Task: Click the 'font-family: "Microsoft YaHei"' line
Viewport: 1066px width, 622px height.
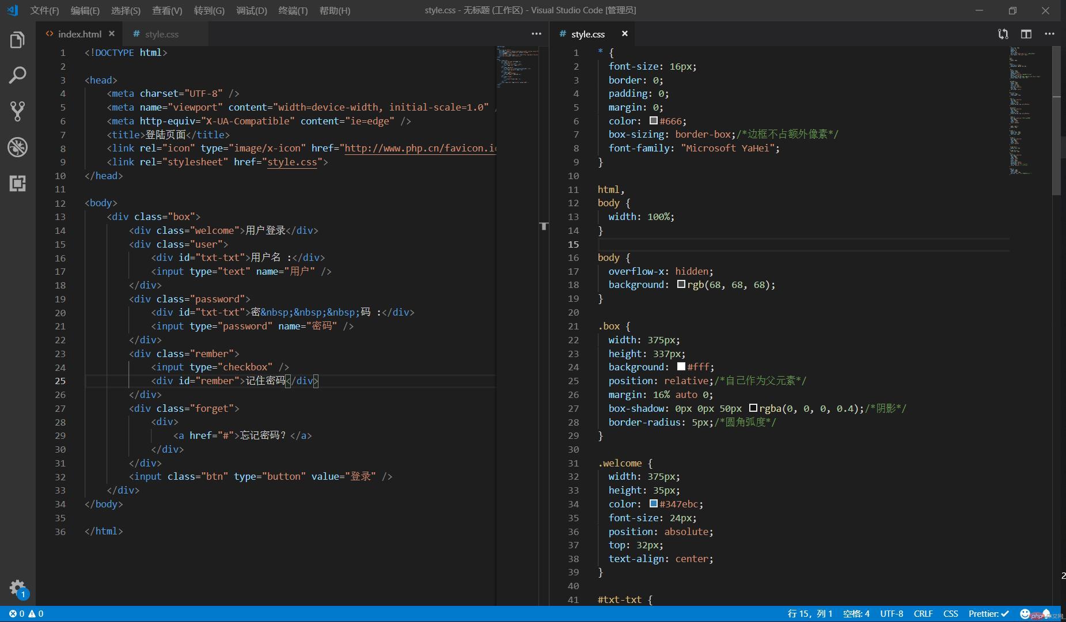Action: 694,148
